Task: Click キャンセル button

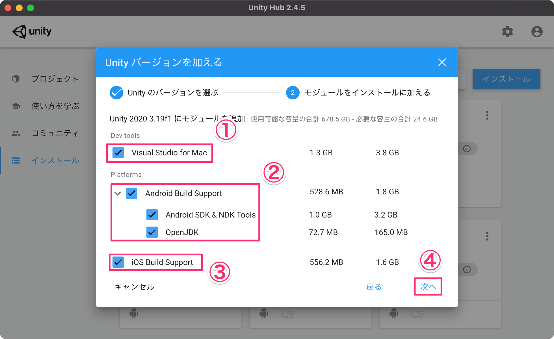Action: click(x=135, y=287)
